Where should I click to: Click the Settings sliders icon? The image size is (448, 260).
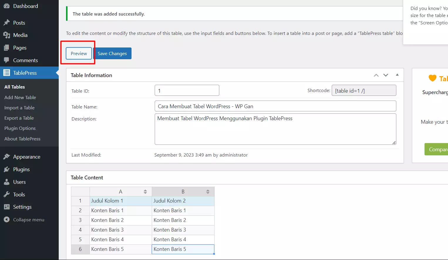6,207
